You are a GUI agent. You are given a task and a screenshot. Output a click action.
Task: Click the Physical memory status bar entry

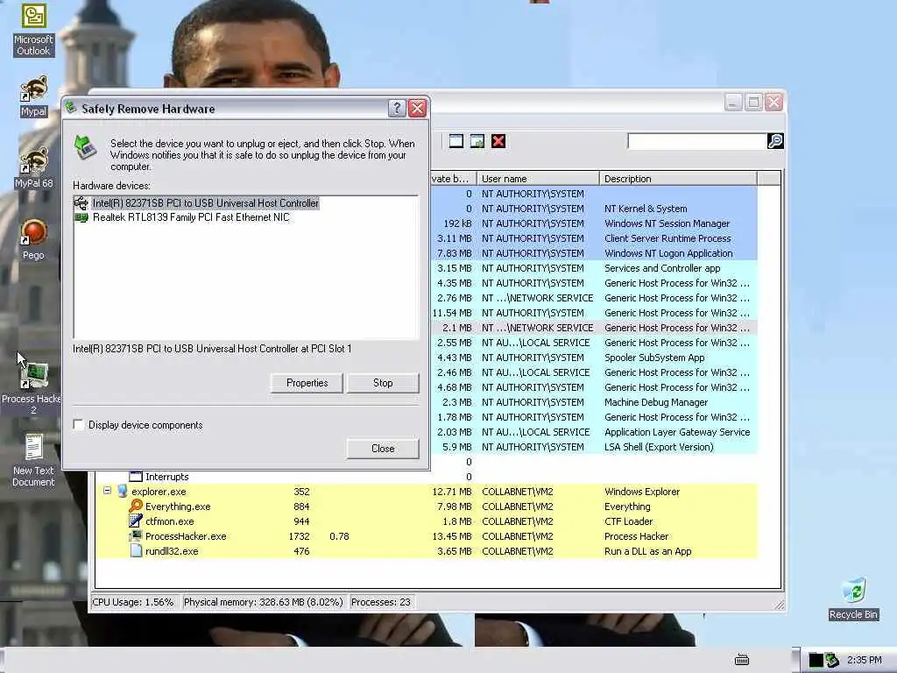[x=263, y=602]
